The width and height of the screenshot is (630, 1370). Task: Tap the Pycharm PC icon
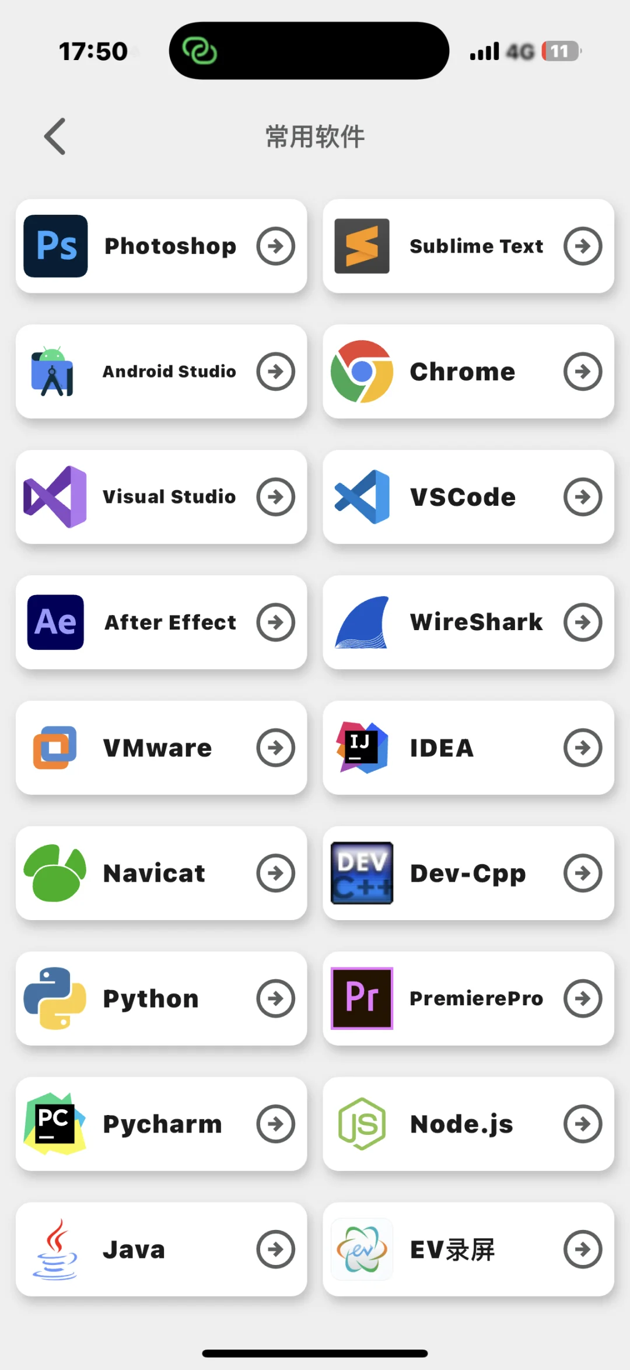coord(55,1124)
